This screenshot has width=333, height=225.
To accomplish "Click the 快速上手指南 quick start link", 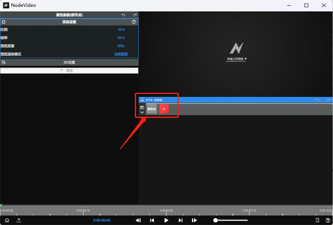I will pyautogui.click(x=236, y=58).
